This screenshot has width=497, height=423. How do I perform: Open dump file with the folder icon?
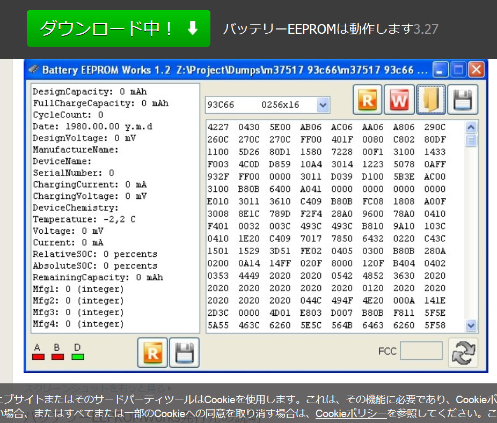click(431, 99)
